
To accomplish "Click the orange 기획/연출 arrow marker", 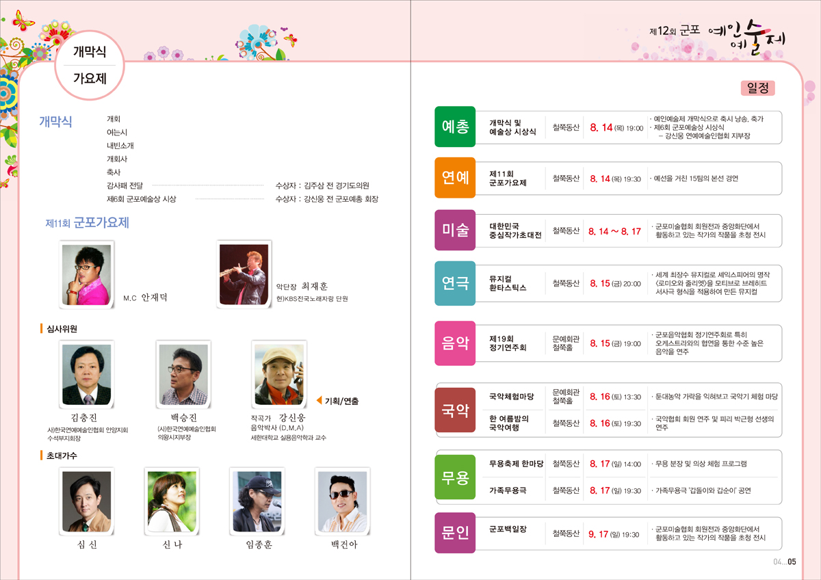I will click(320, 401).
